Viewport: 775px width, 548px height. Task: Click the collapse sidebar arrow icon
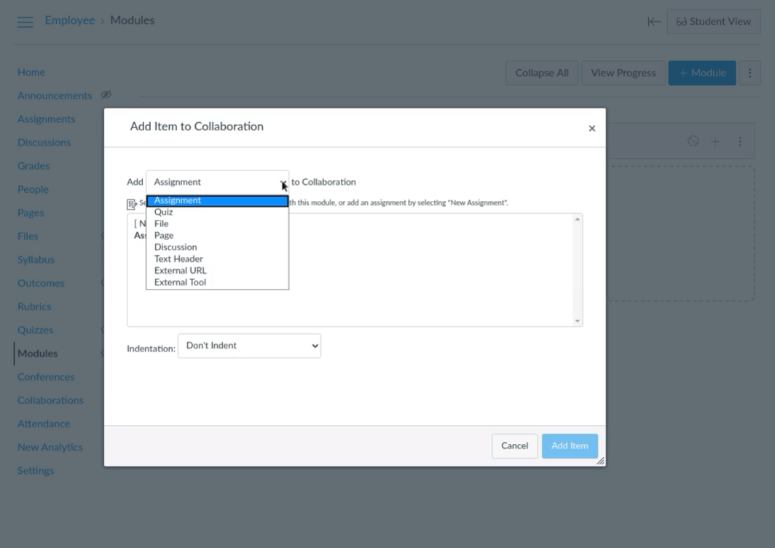(654, 22)
